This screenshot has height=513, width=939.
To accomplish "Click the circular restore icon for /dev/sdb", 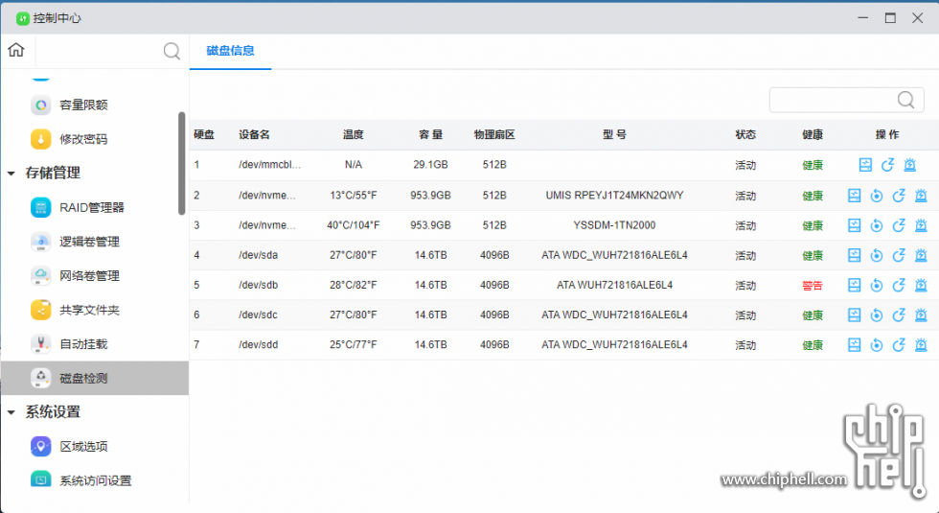I will (x=876, y=286).
